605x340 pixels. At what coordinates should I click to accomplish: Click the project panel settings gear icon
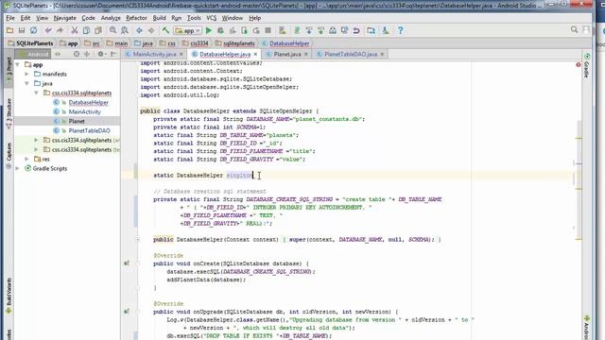pos(101,55)
